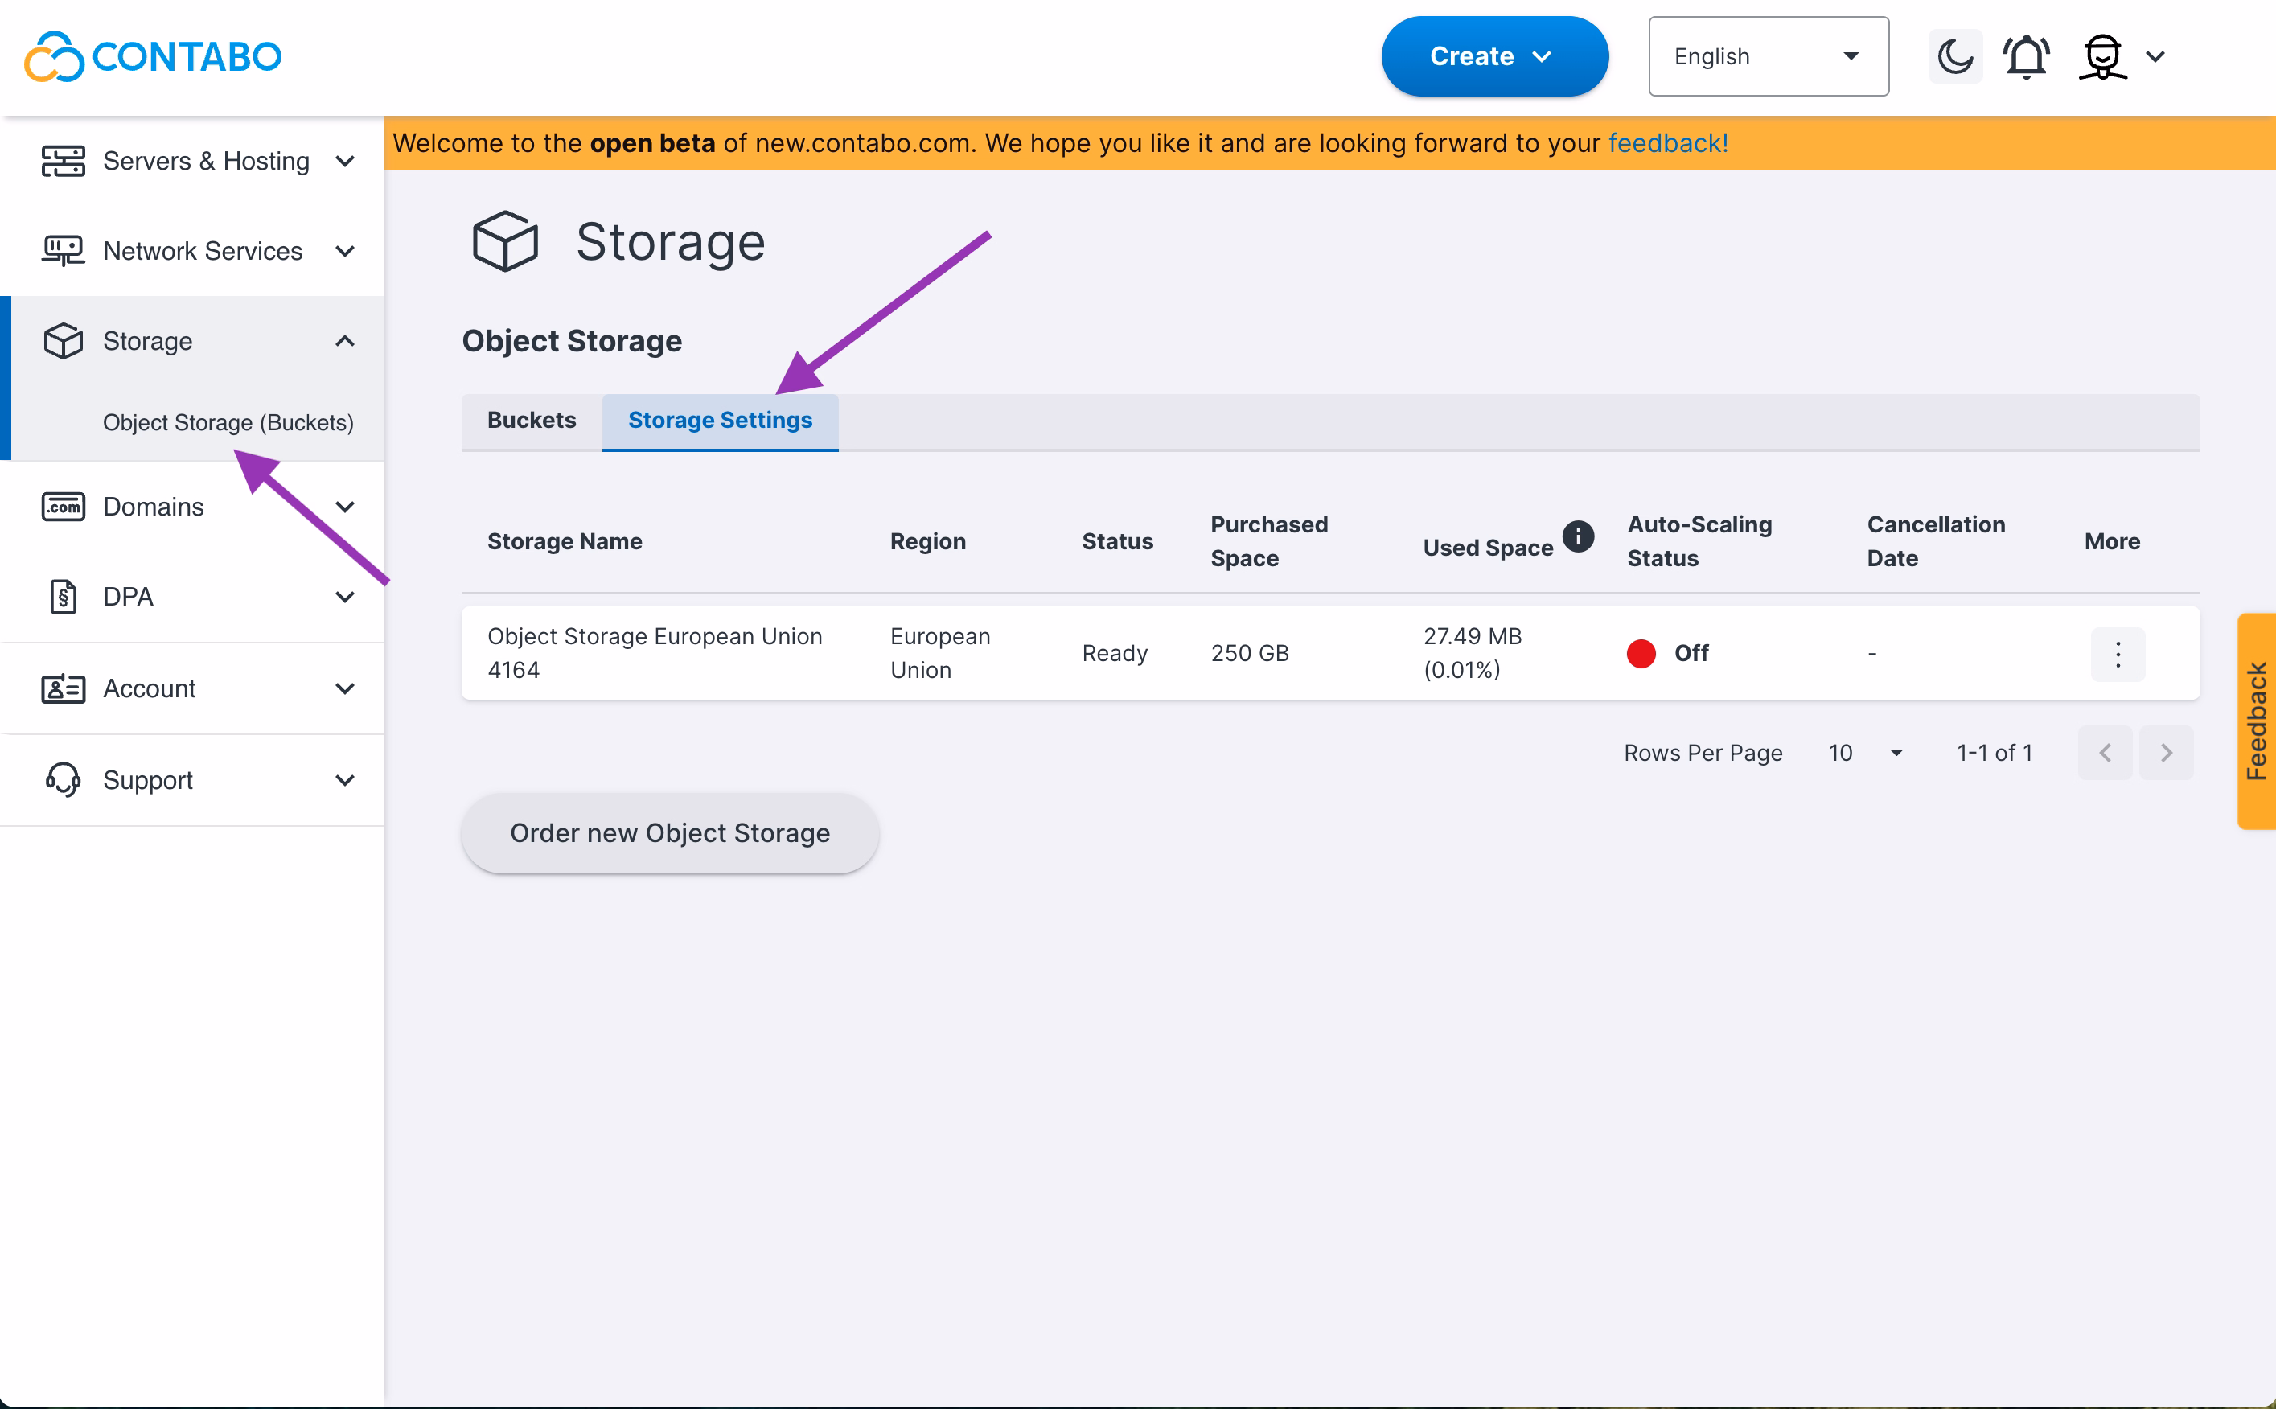This screenshot has width=2276, height=1409.
Task: Open the English language dropdown
Action: click(x=1768, y=57)
